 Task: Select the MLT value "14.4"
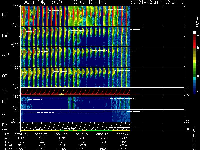(x=83, y=142)
